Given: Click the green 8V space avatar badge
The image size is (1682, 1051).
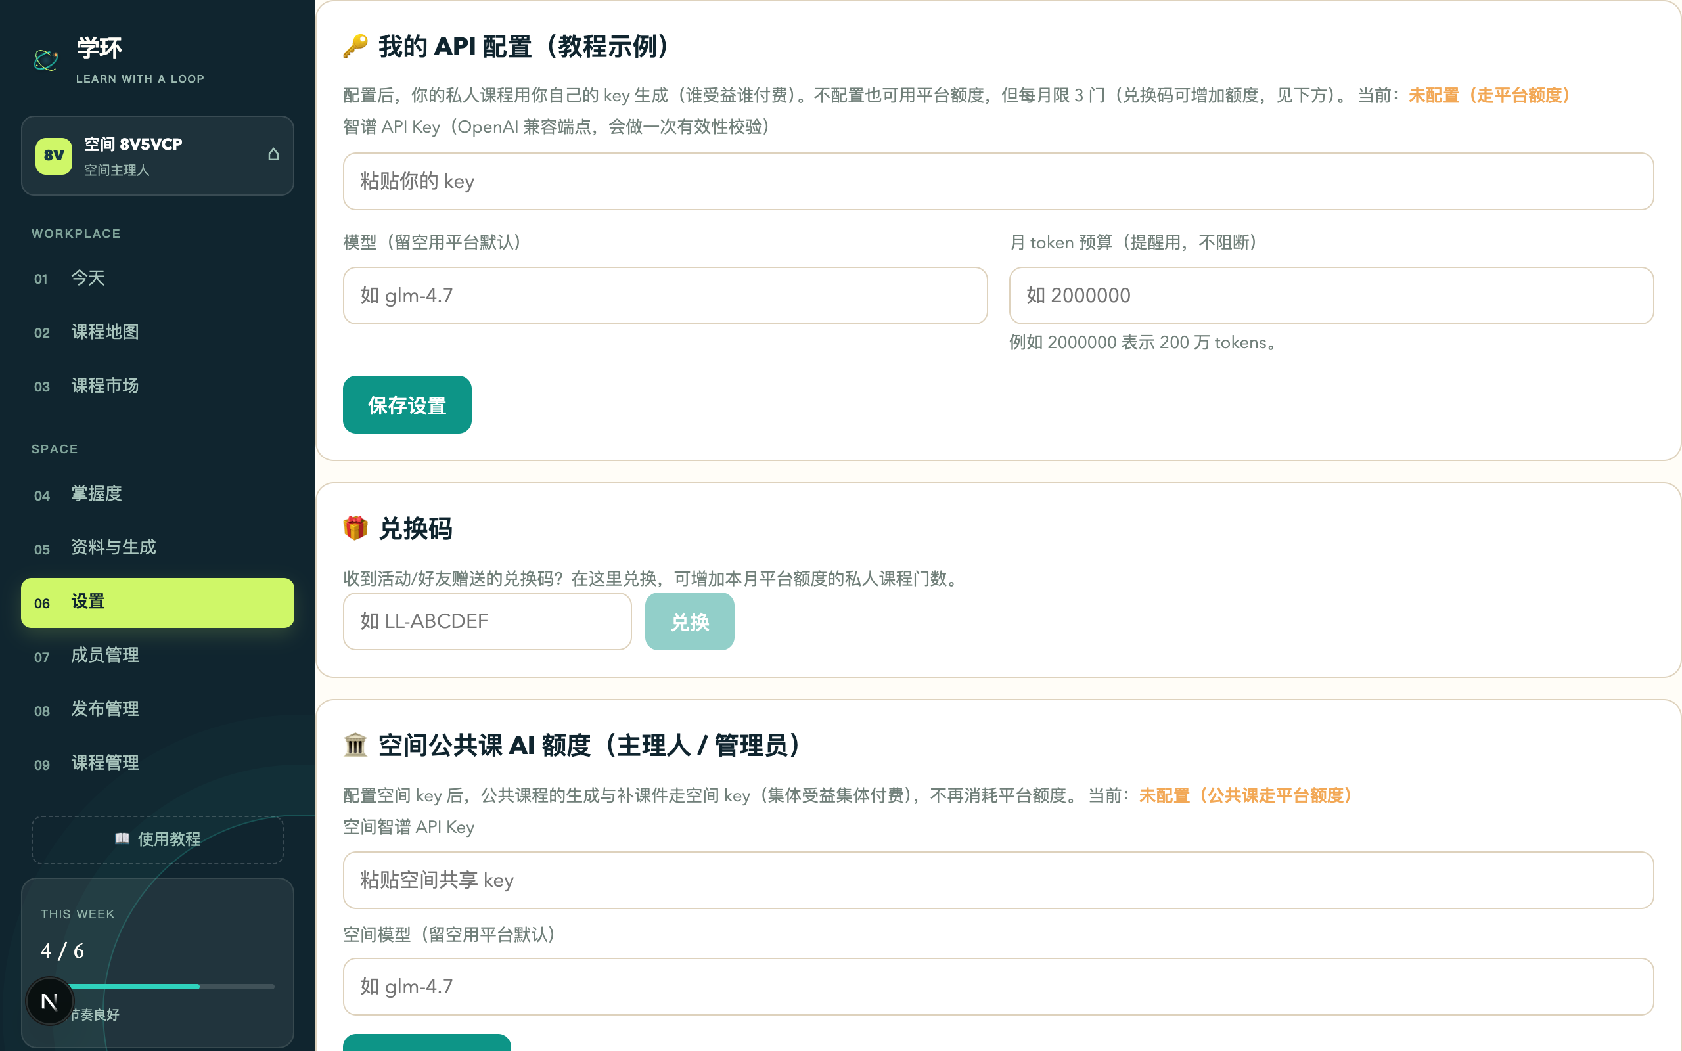Looking at the screenshot, I should tap(53, 156).
